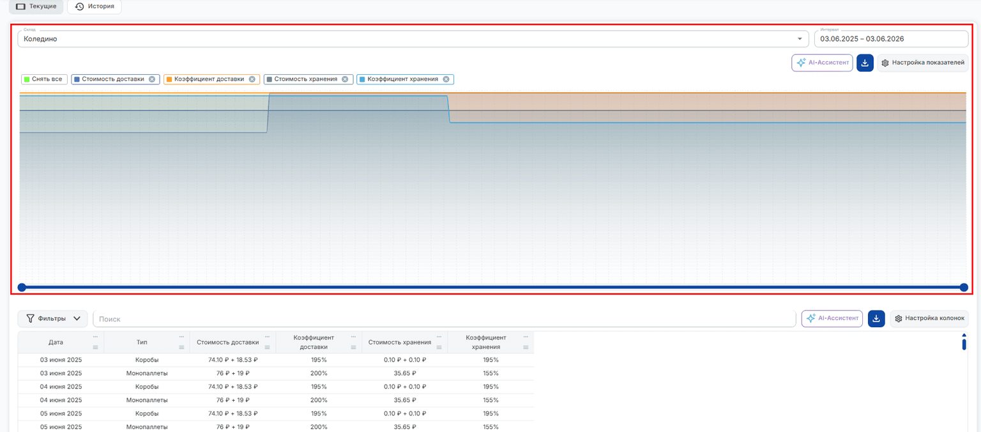
Task: Open the chart AI-Ассистент
Action: point(822,63)
